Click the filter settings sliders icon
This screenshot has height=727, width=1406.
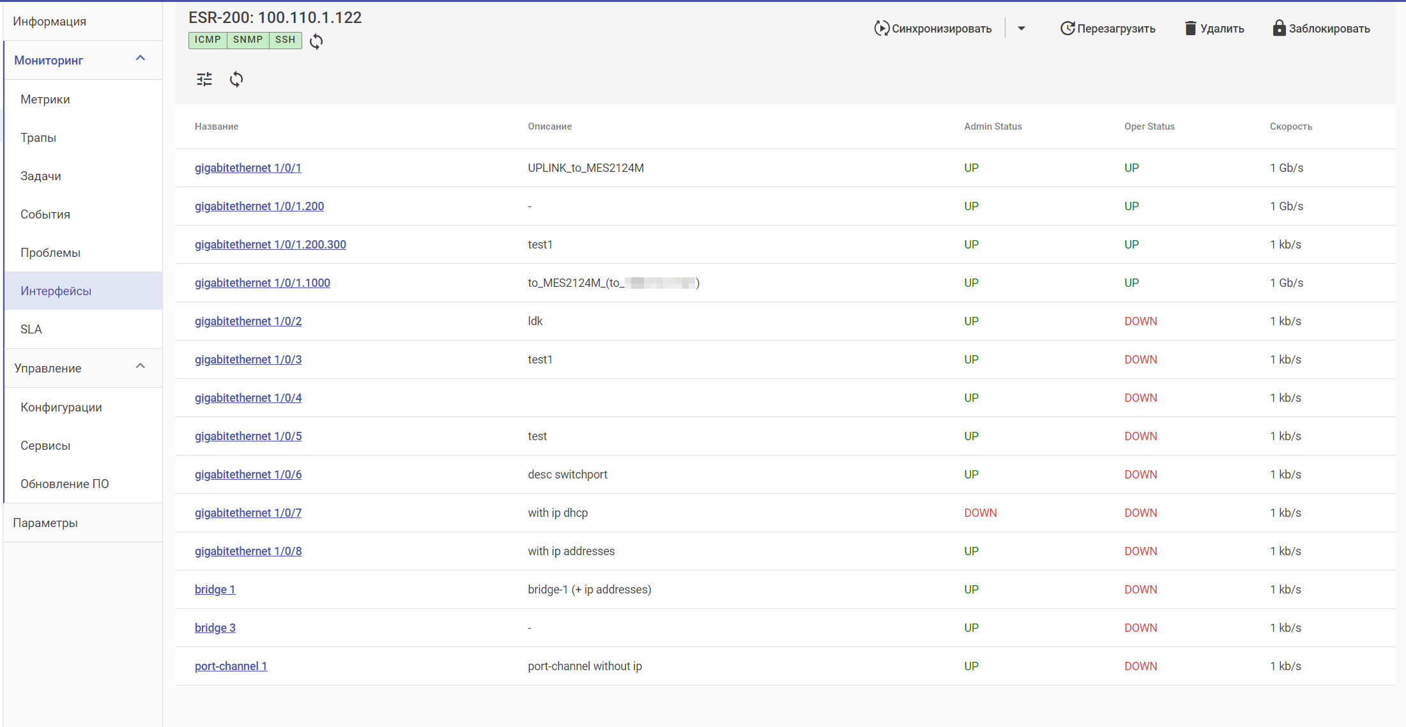pyautogui.click(x=204, y=79)
